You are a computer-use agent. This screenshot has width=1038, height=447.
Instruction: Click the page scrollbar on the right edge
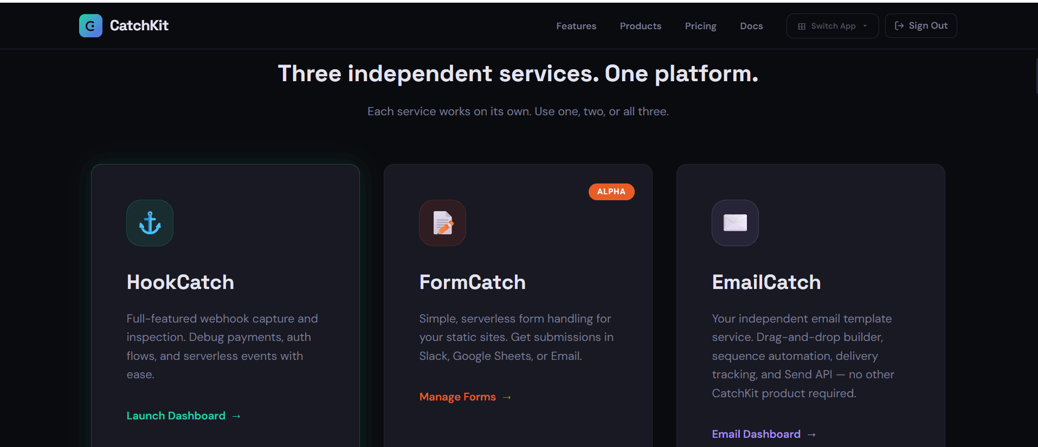pyautogui.click(x=1034, y=76)
